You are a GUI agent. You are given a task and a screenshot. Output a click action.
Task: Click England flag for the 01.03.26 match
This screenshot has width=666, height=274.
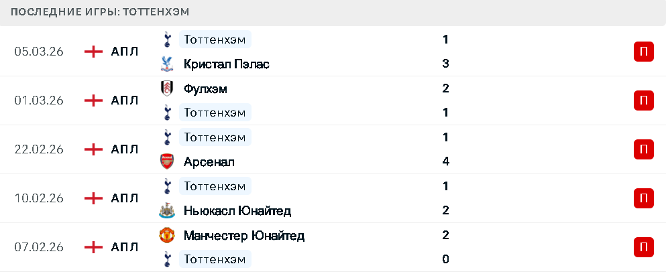[93, 100]
